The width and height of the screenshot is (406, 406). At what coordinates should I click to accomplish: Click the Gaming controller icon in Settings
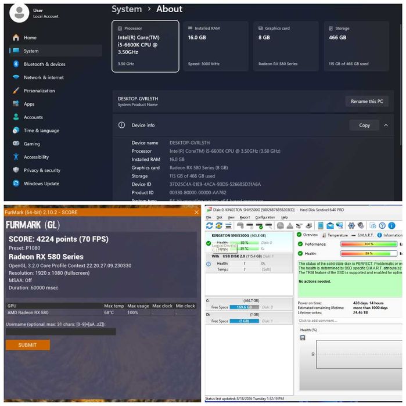[16, 143]
